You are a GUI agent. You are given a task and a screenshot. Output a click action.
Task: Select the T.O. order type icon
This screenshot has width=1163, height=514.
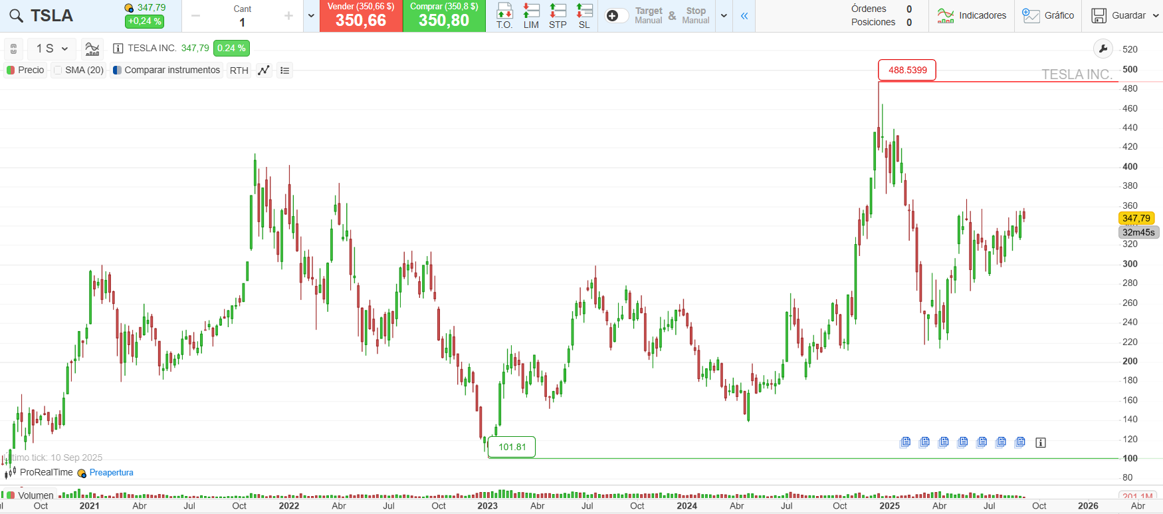point(504,15)
